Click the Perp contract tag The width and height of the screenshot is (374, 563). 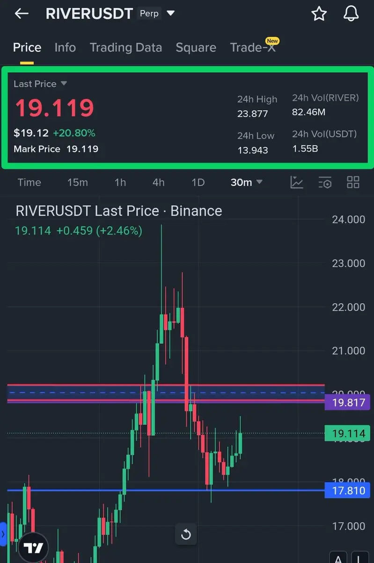coord(149,14)
